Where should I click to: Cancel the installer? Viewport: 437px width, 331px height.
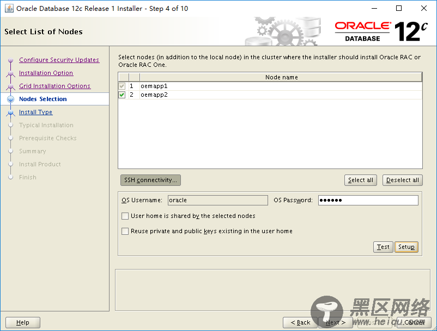click(414, 322)
